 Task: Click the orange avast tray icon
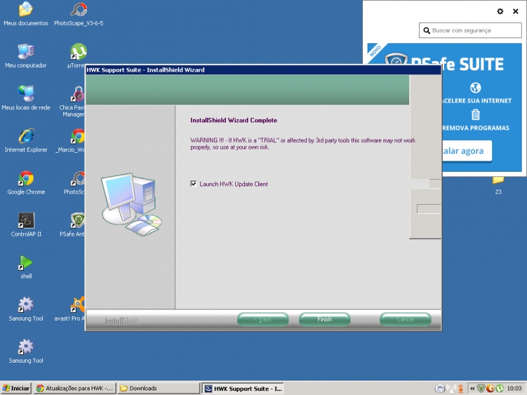(x=490, y=388)
